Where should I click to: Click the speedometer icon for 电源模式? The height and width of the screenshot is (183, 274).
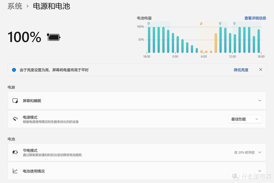coord(15,119)
